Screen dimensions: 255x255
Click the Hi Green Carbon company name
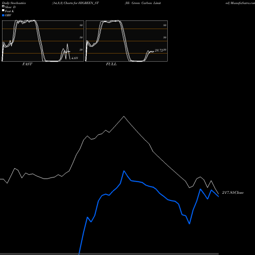click(143, 3)
